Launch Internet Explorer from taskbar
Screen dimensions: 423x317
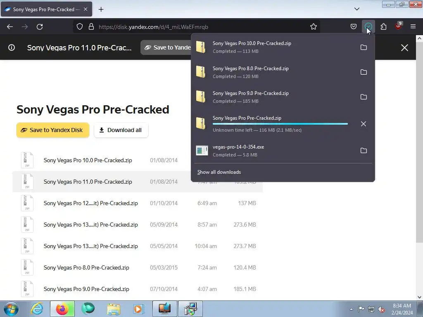click(37, 309)
